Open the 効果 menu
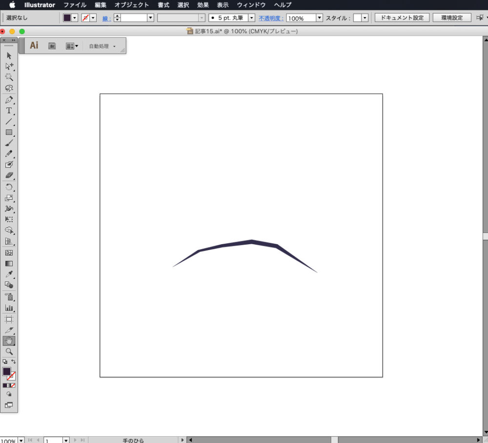This screenshot has height=443, width=488. [x=203, y=5]
